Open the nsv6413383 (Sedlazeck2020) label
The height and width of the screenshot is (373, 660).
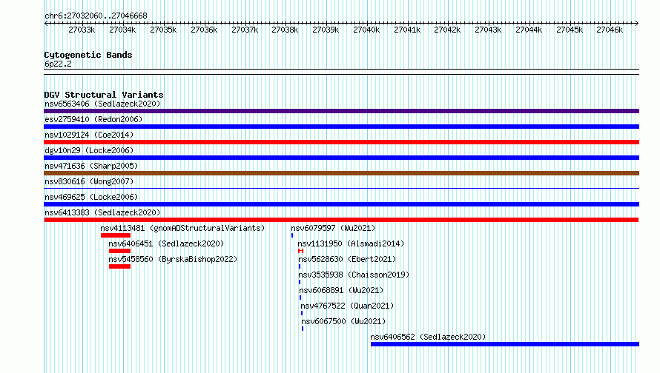(102, 212)
